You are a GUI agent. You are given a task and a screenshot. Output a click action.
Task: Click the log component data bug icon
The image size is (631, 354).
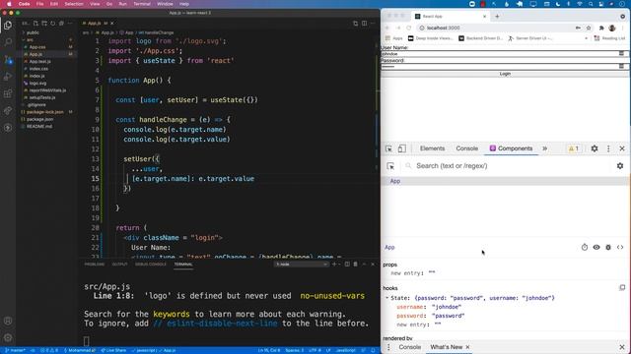tap(608, 247)
